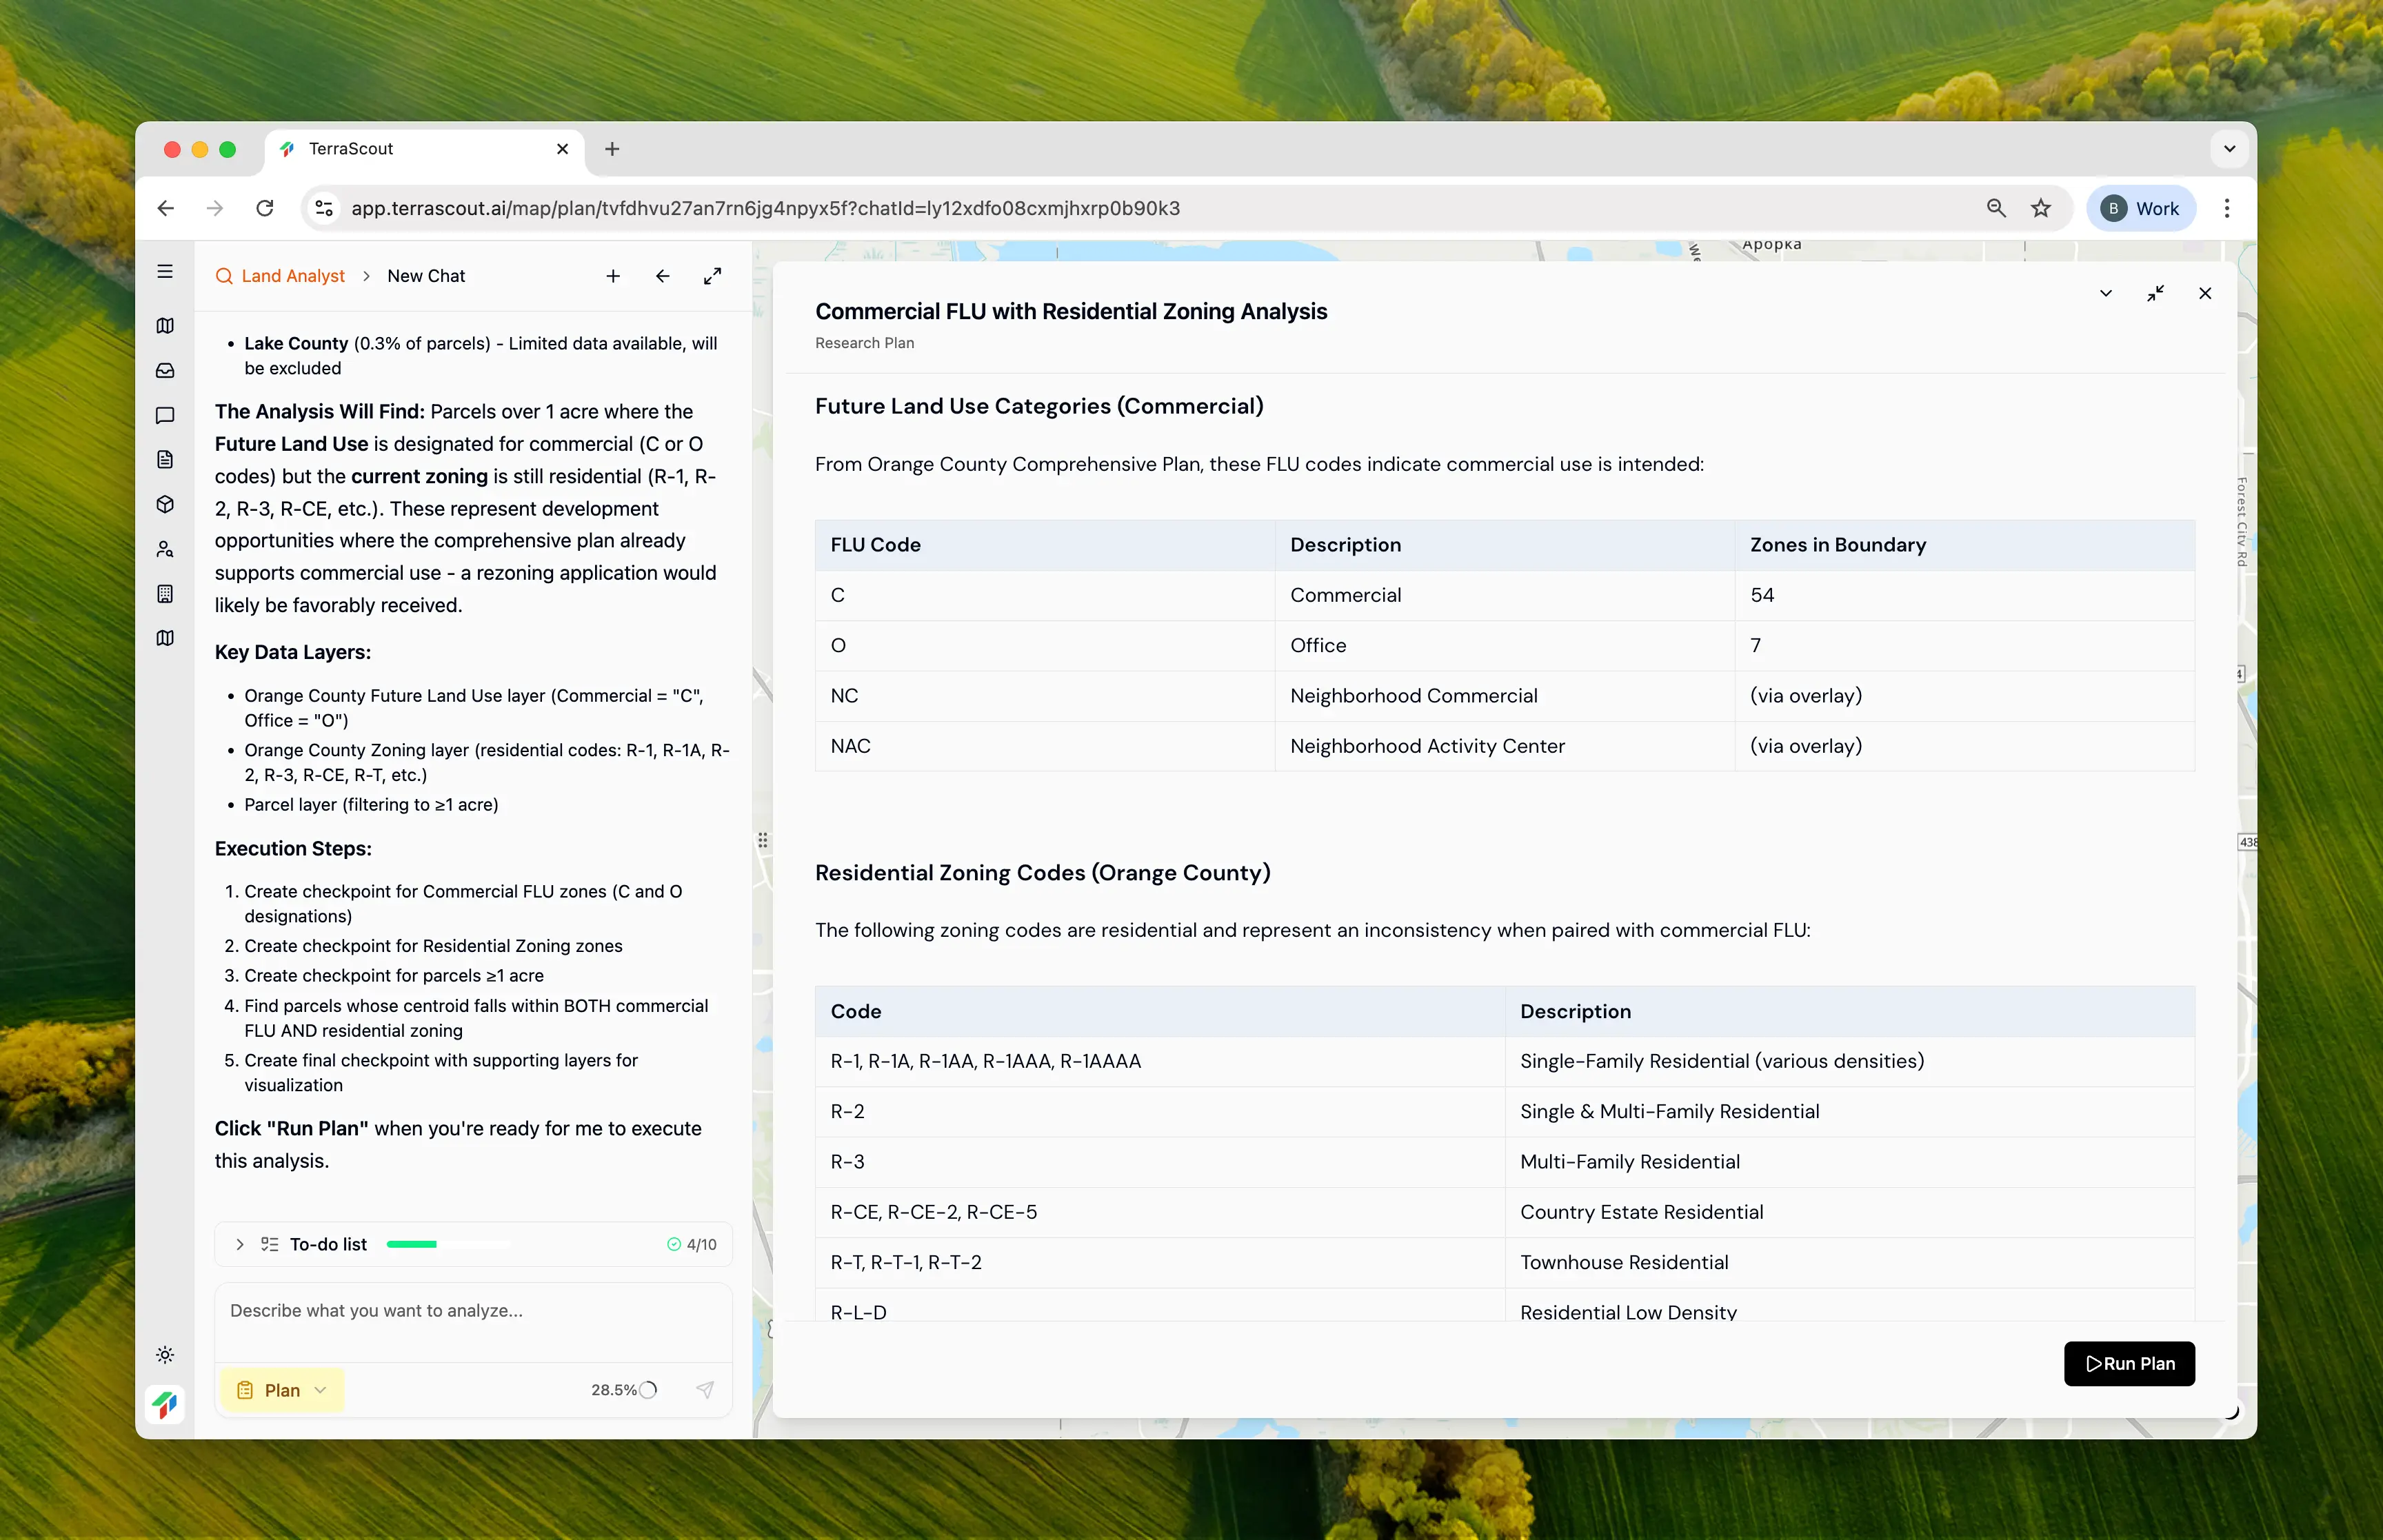Select the 3D cube sidebar icon

[165, 504]
